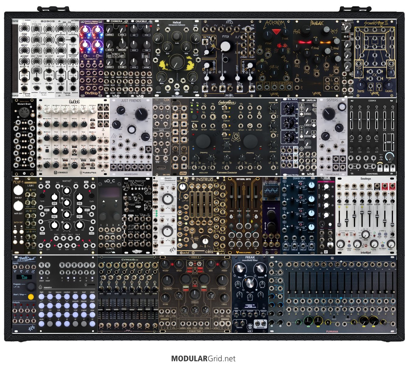Click the øchd RATE knob
This screenshot has width=407, height=365.
183,188
